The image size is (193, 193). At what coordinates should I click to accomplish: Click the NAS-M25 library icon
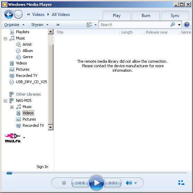(11, 100)
